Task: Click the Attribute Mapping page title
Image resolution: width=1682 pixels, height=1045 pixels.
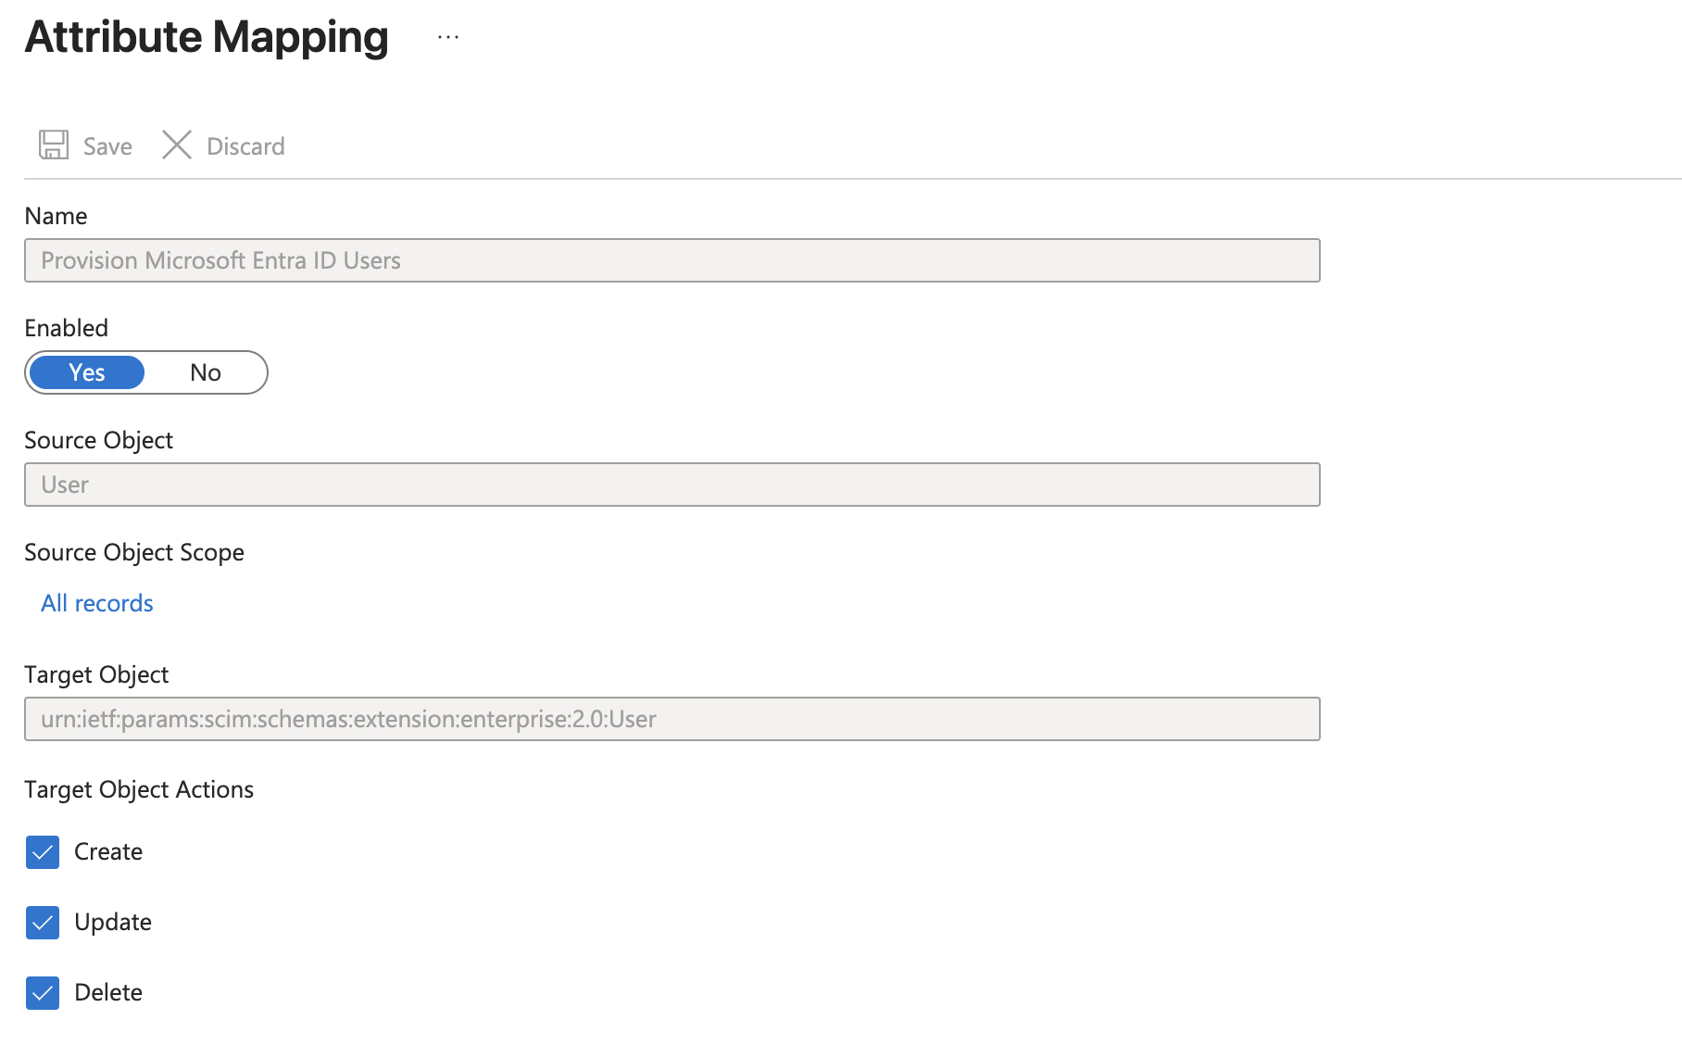Action: 206,37
